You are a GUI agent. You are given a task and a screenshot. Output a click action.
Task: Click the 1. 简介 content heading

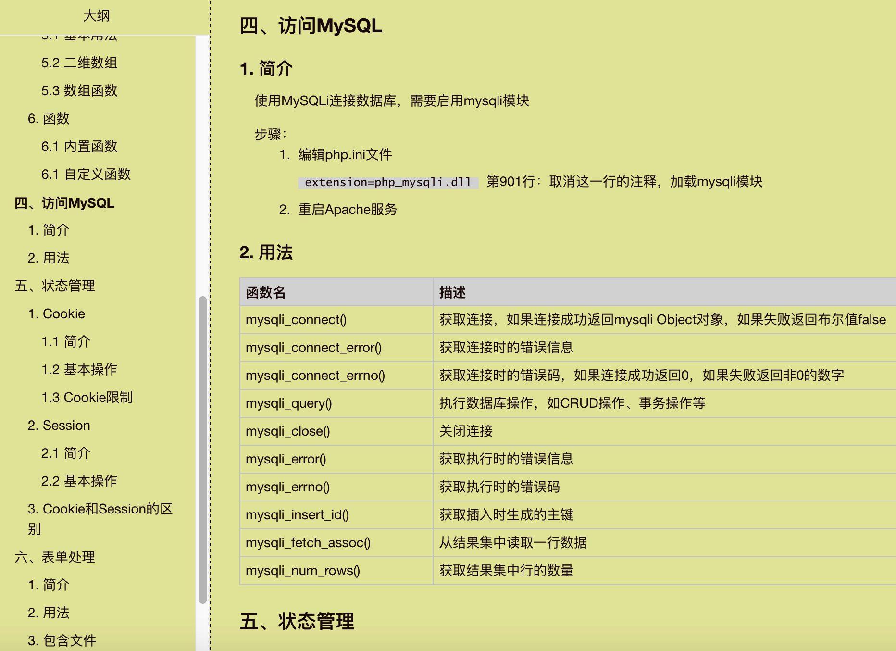[x=266, y=69]
